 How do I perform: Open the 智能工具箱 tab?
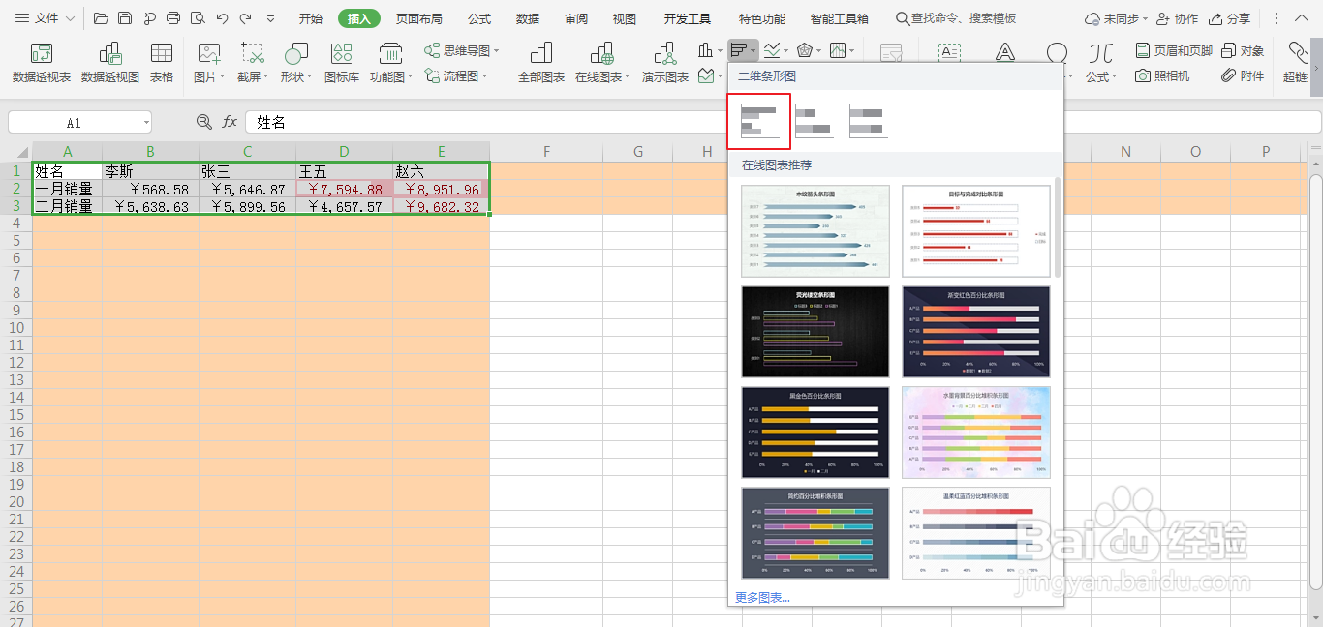(x=840, y=18)
